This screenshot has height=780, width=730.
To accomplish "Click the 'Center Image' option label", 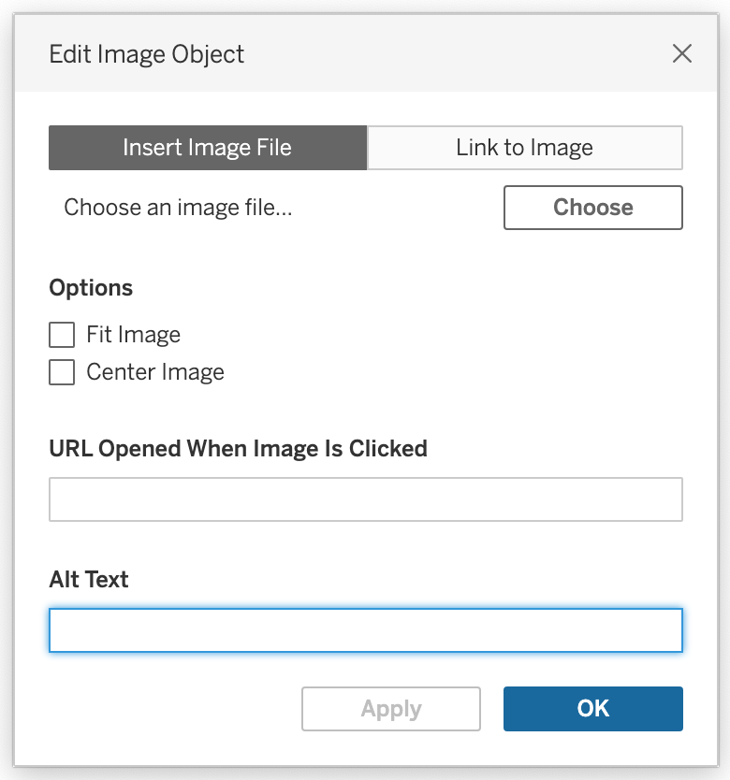I will tap(155, 372).
